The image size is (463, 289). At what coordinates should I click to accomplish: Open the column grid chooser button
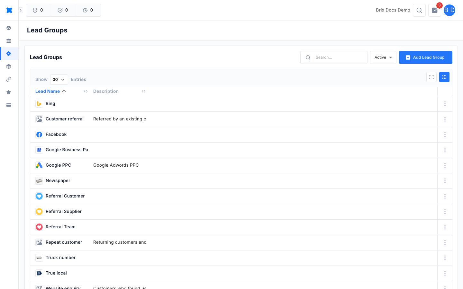click(x=444, y=77)
